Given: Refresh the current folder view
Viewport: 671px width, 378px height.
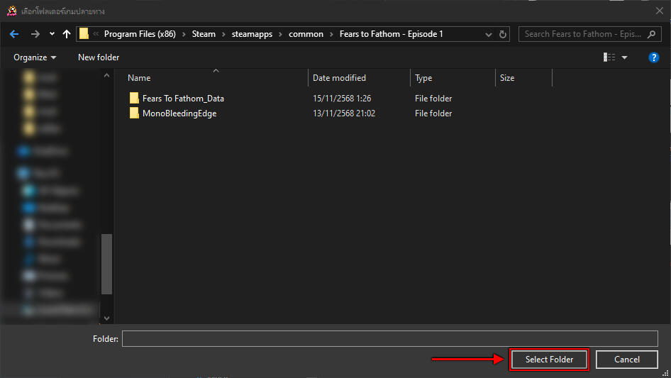Looking at the screenshot, I should (x=504, y=34).
